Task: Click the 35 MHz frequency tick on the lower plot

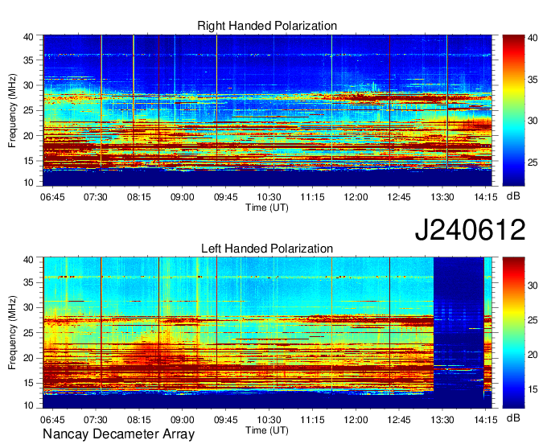Action: tap(28, 282)
